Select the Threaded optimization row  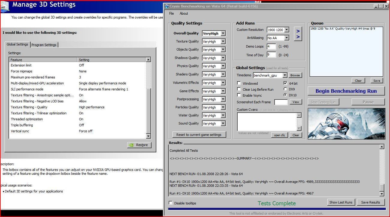pyautogui.click(x=77, y=119)
